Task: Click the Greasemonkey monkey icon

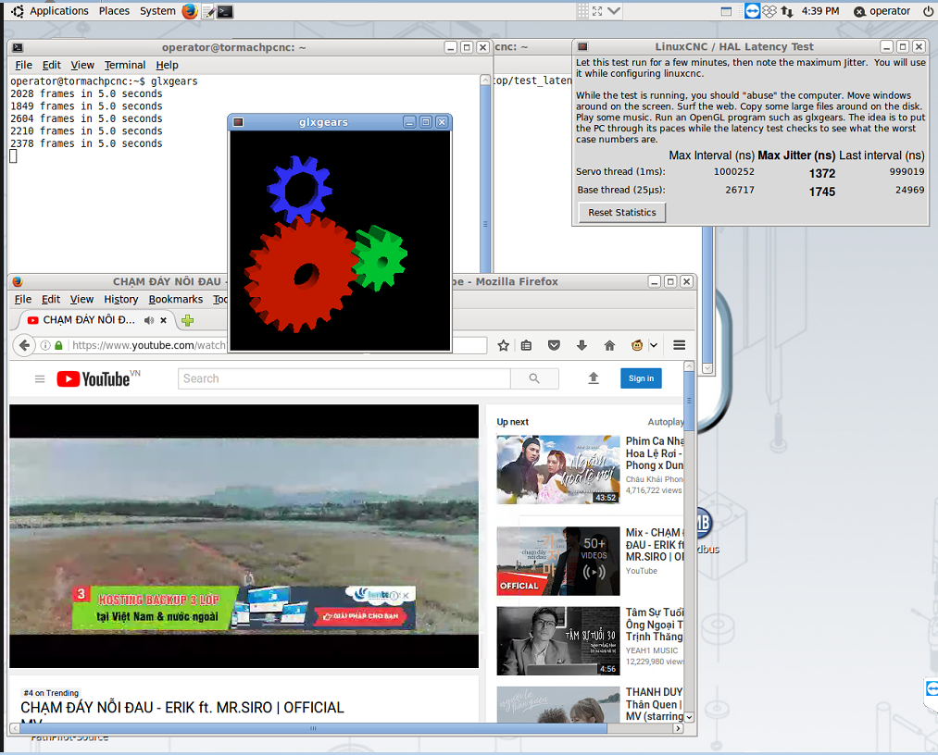Action: point(637,345)
